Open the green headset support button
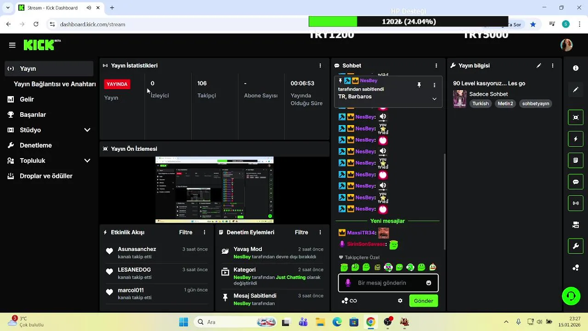588x331 pixels. click(x=571, y=296)
